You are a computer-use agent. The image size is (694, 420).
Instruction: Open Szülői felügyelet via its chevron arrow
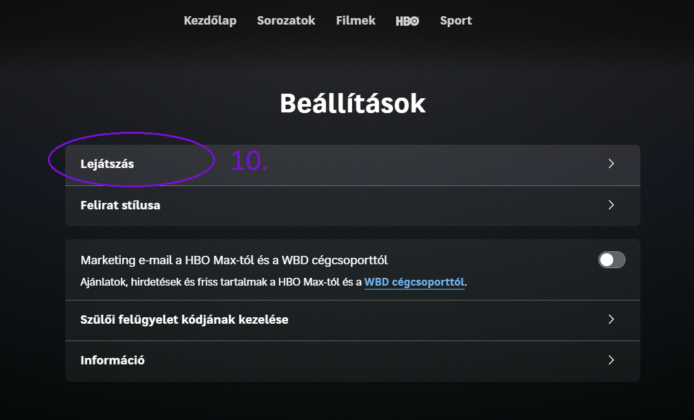[x=611, y=320]
